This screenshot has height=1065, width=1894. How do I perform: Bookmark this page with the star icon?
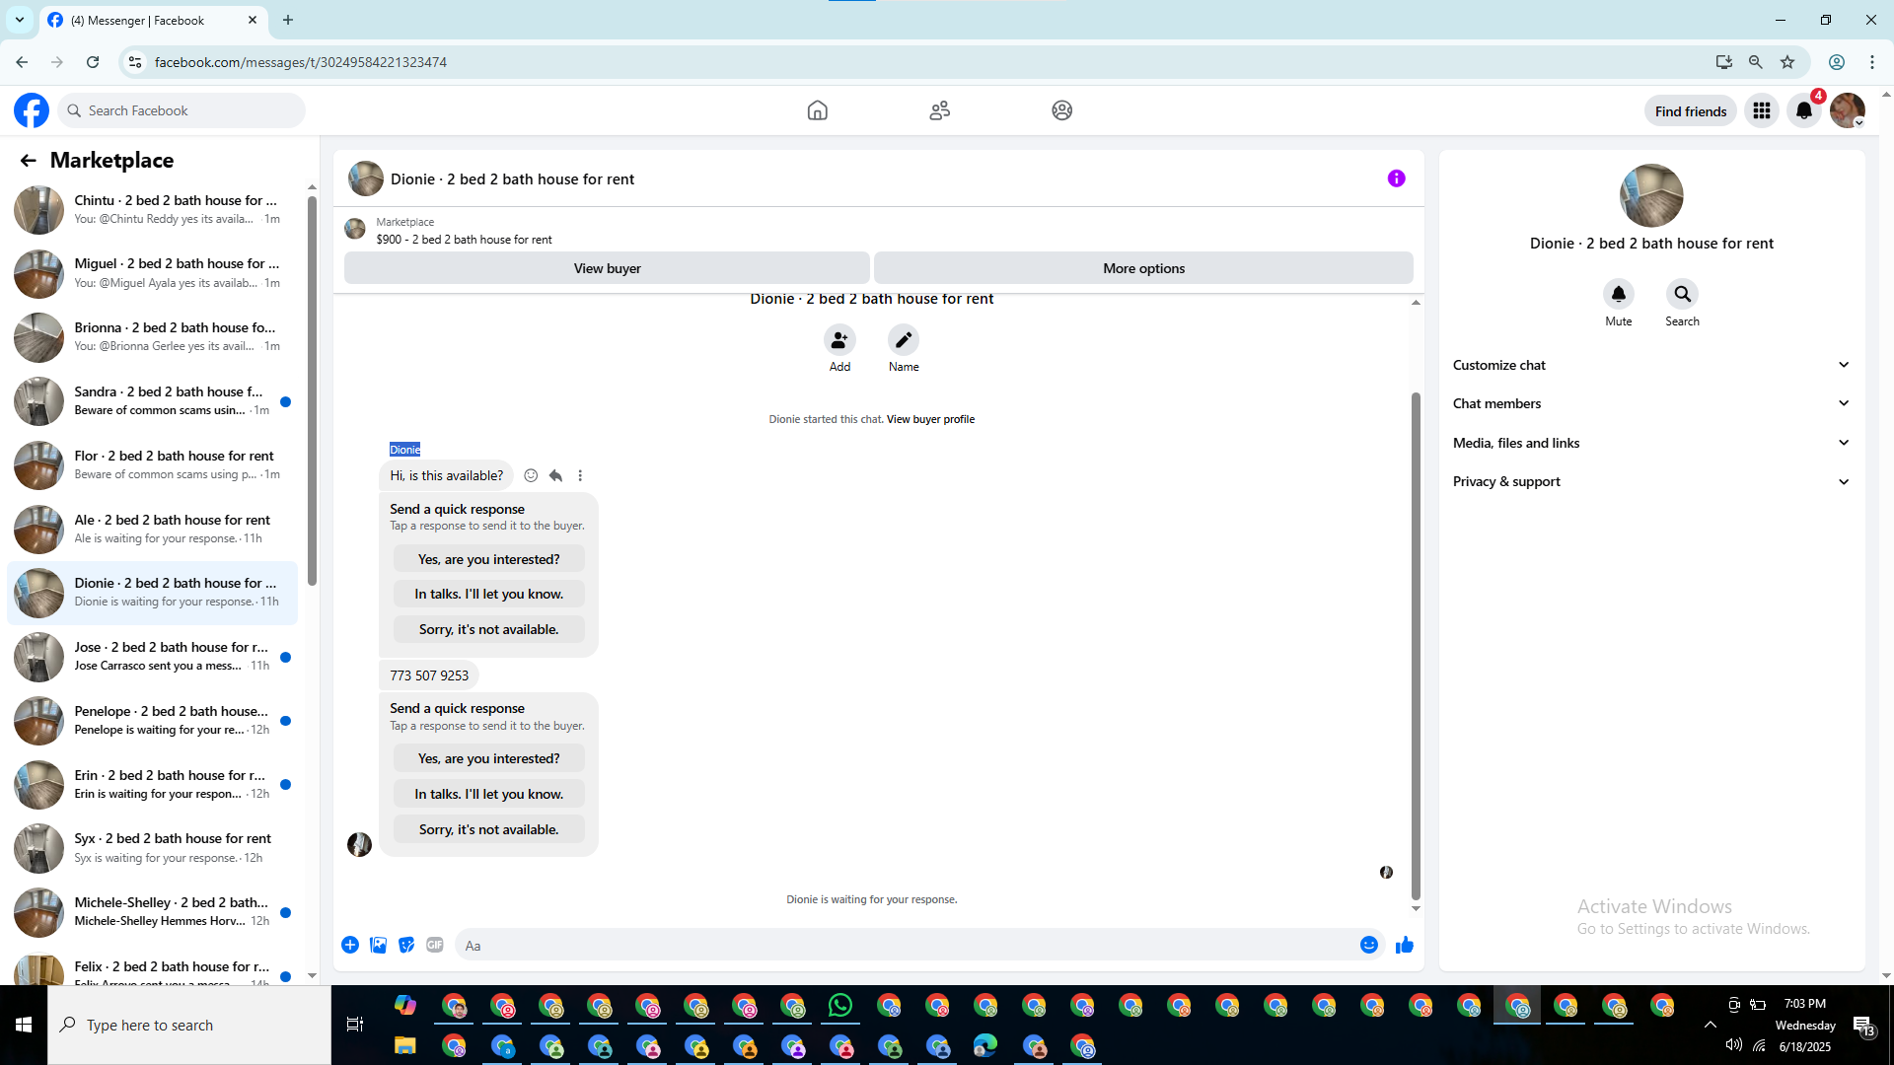point(1787,62)
